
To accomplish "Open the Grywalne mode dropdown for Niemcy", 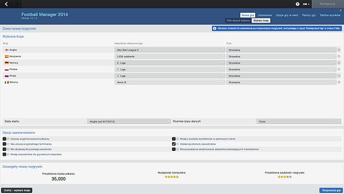I will click(281, 63).
